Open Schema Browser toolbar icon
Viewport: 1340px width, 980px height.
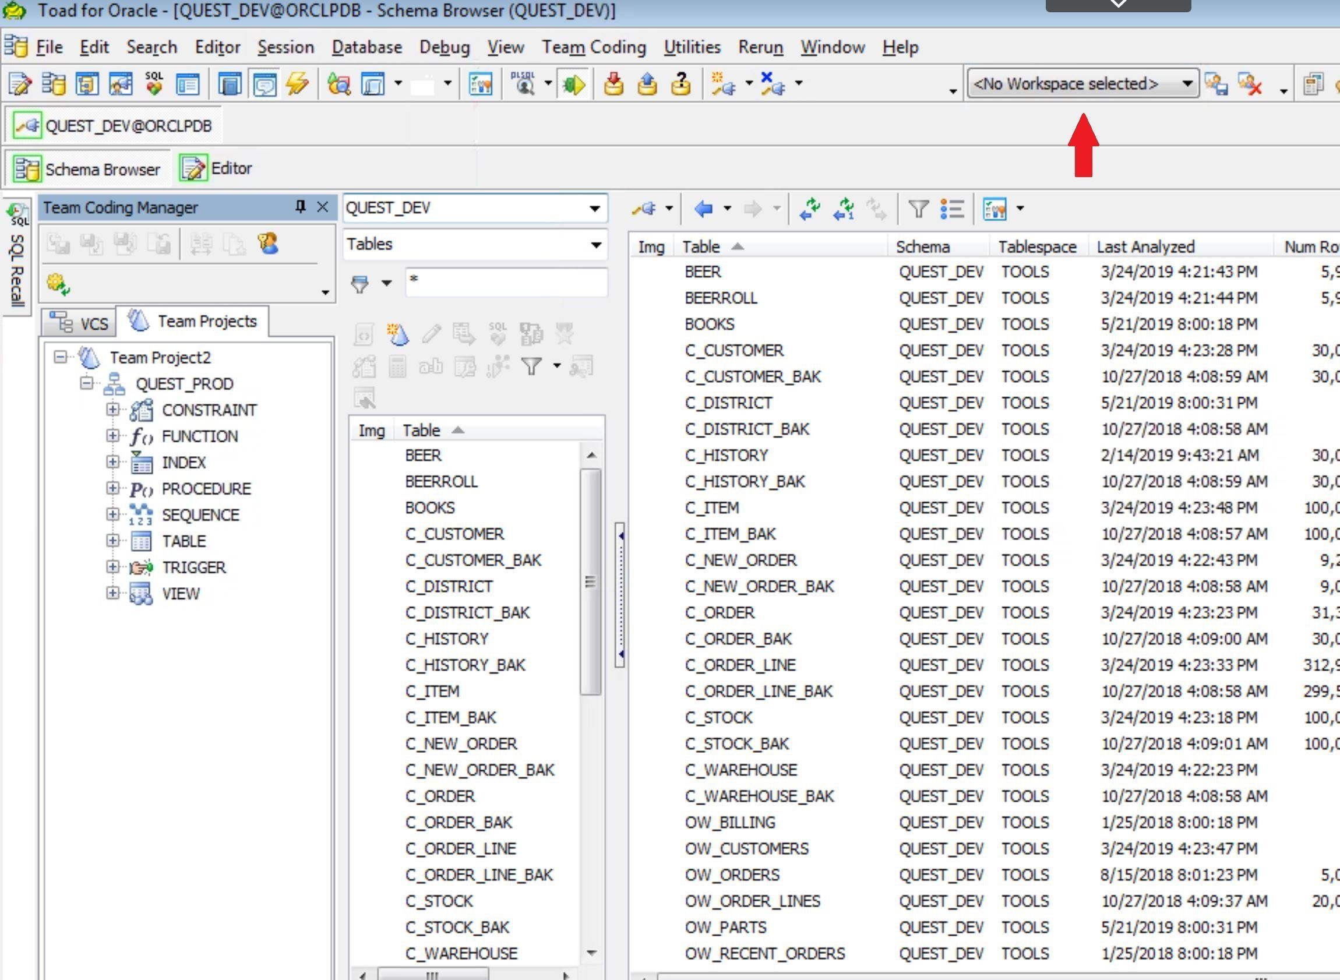(x=54, y=84)
